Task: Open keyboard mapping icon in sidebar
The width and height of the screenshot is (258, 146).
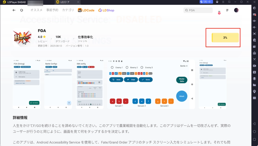Action: [254, 14]
